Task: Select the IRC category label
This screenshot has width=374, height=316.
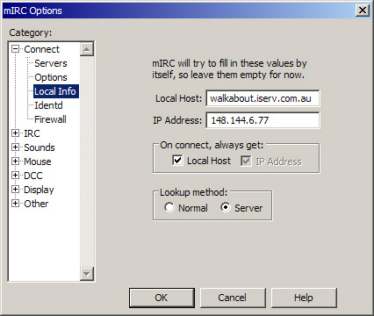Action: 32,133
